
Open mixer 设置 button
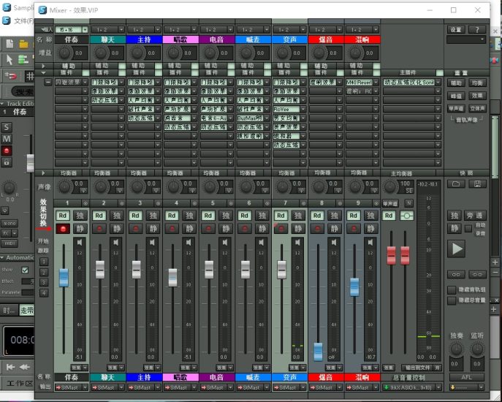coord(456,29)
